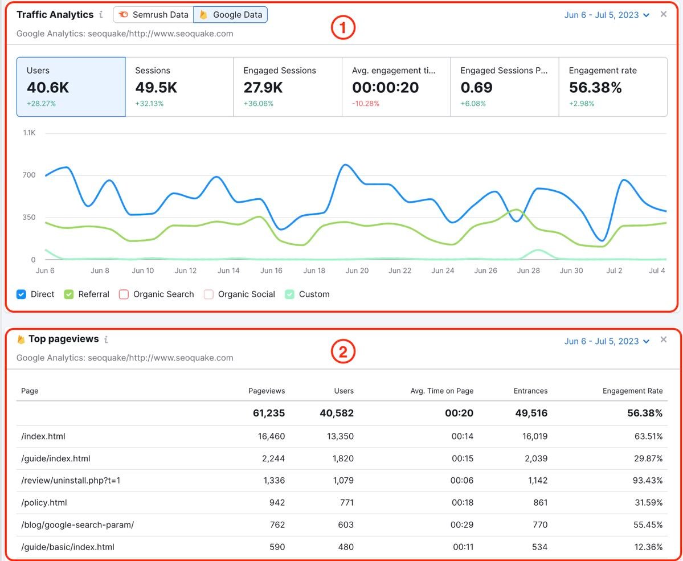Select the Sessions metric card
Screen dimensions: 683x561
(x=179, y=87)
